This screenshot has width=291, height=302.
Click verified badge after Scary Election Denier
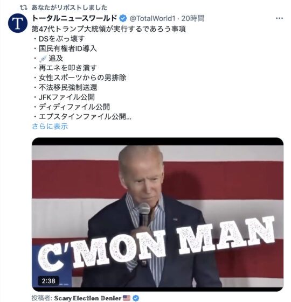pyautogui.click(x=136, y=298)
